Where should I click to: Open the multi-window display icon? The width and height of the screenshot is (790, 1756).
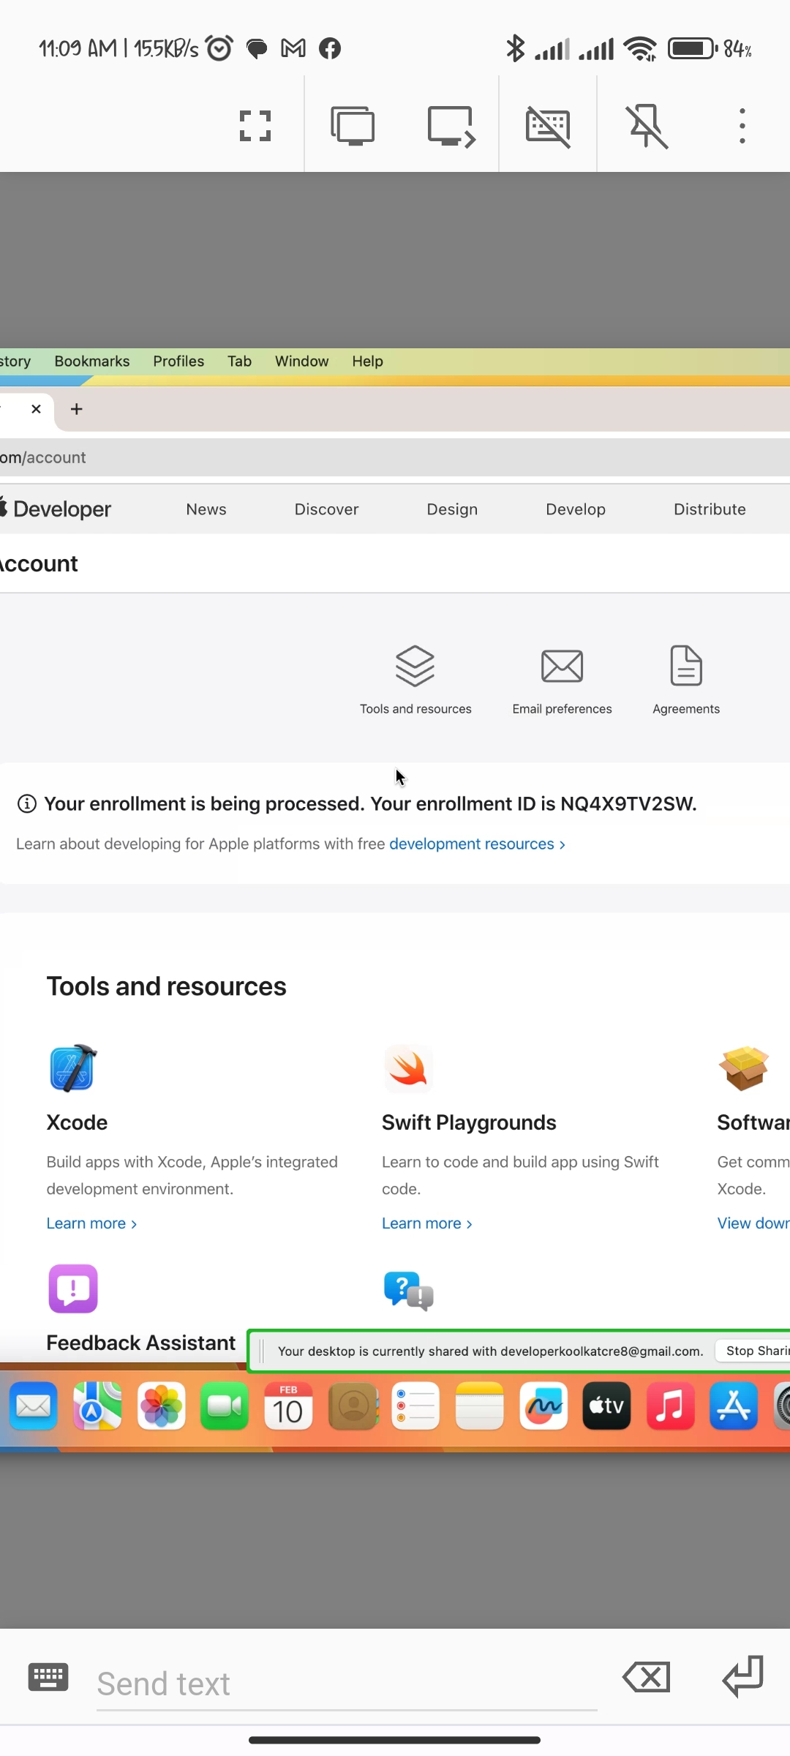[353, 126]
